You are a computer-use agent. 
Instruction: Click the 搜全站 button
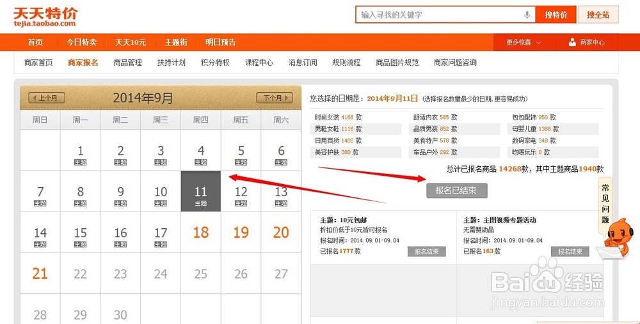coord(598,15)
